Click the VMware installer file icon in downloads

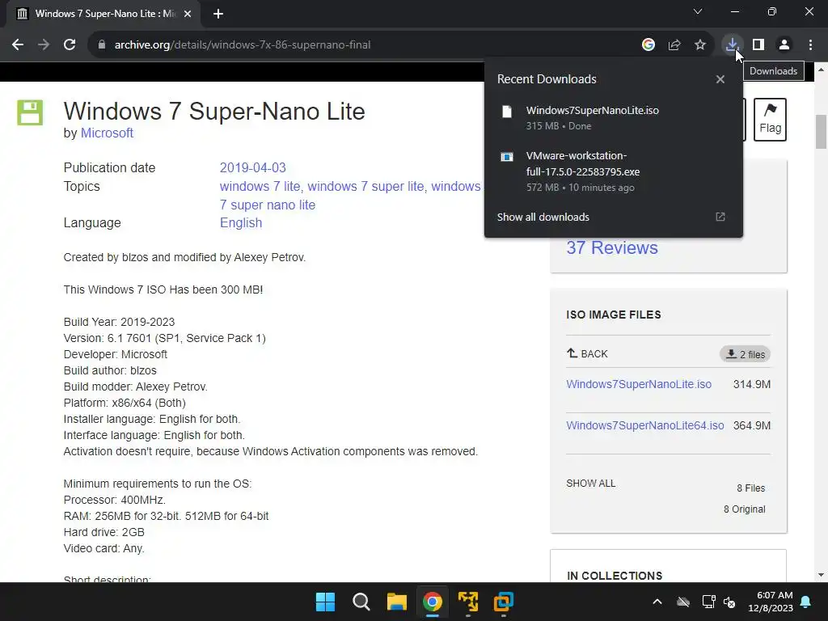507,157
